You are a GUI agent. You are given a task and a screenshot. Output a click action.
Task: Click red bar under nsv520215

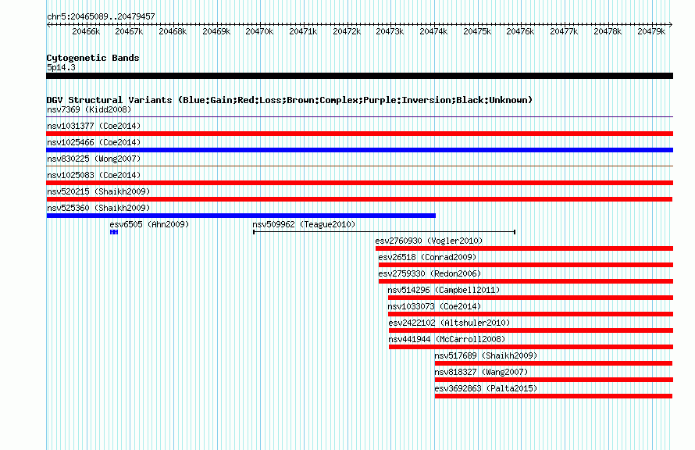[359, 199]
